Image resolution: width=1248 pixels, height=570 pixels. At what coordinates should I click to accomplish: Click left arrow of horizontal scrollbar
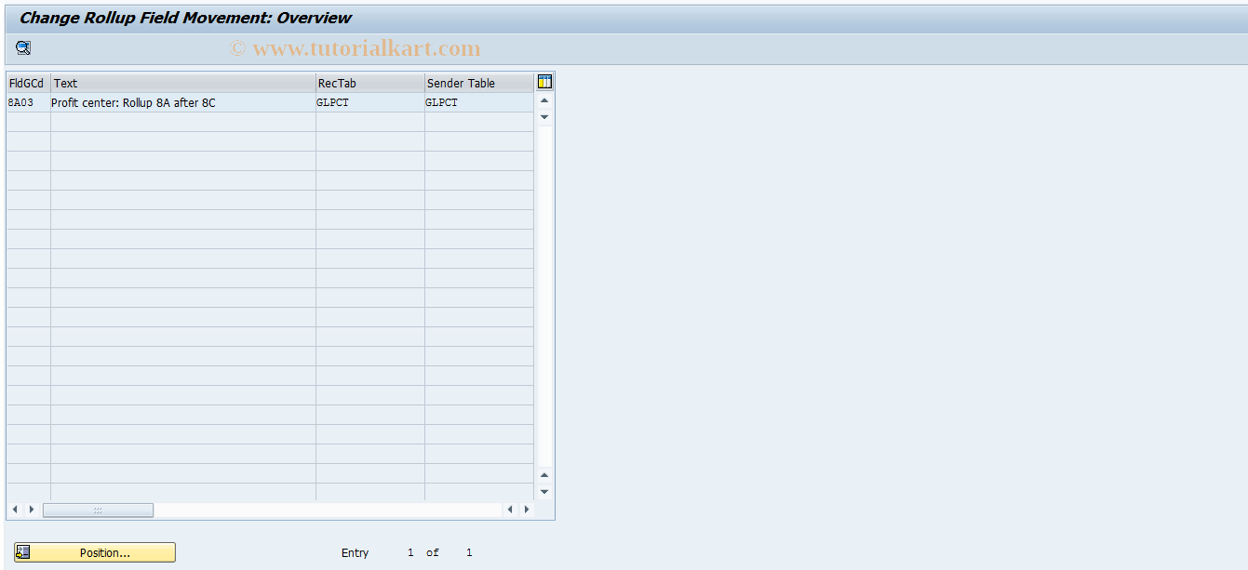pos(15,510)
